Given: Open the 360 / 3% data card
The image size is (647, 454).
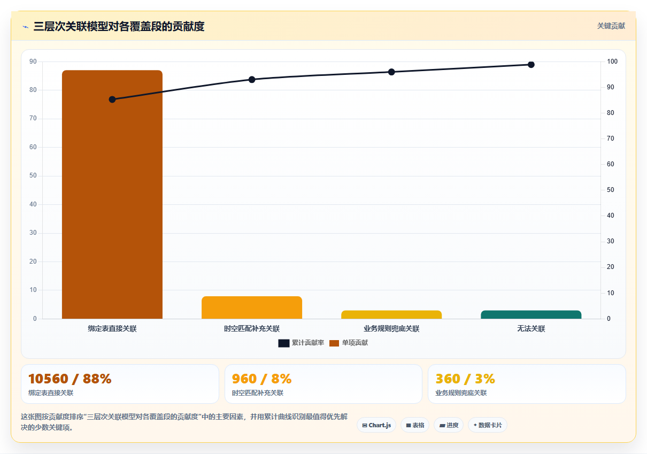Looking at the screenshot, I should [527, 384].
